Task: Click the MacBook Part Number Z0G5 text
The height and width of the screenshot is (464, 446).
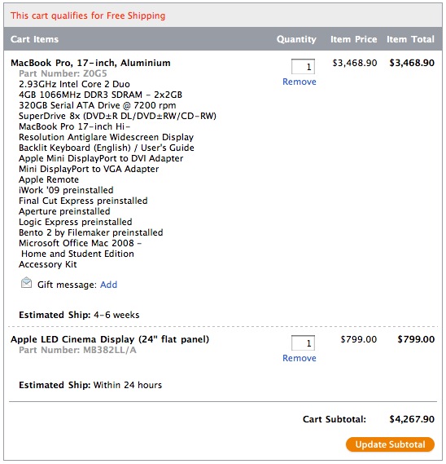Action: pyautogui.click(x=63, y=73)
